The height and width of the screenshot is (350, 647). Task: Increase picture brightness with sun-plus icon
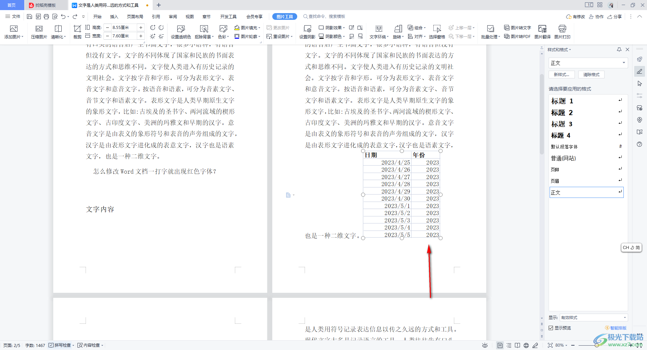coord(153,36)
